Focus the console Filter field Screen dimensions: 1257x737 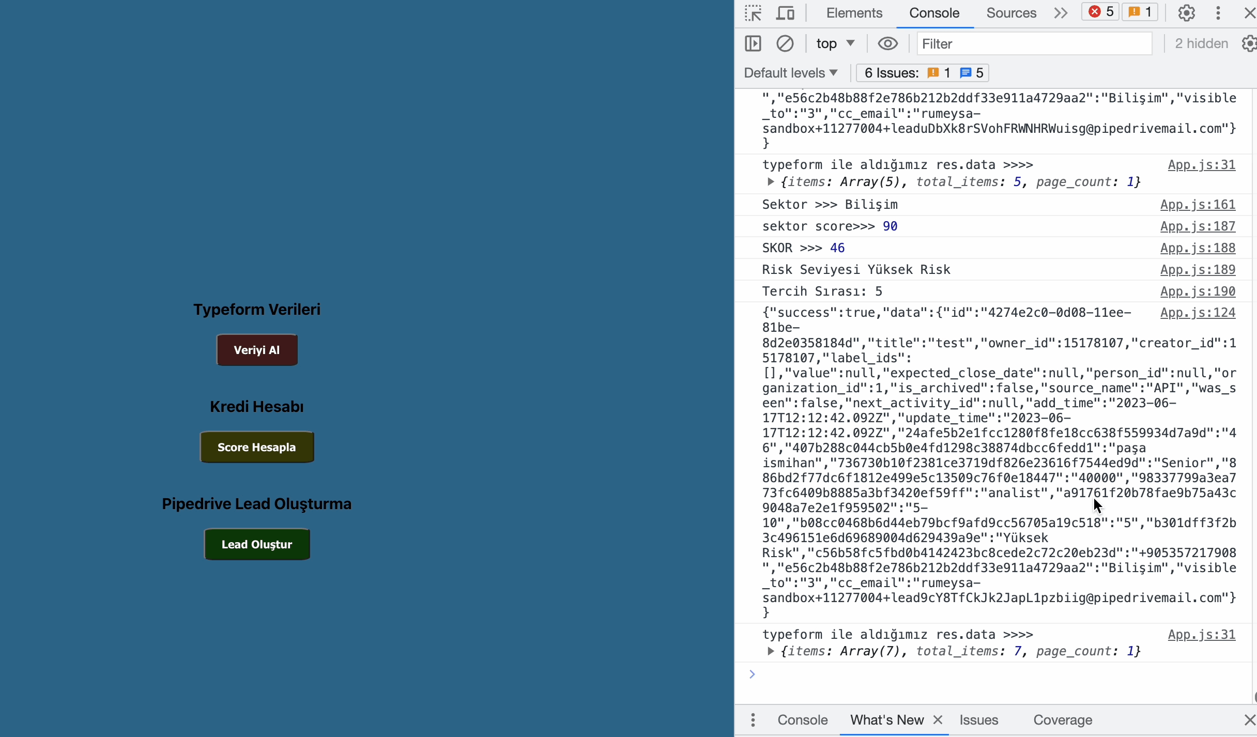point(1034,44)
